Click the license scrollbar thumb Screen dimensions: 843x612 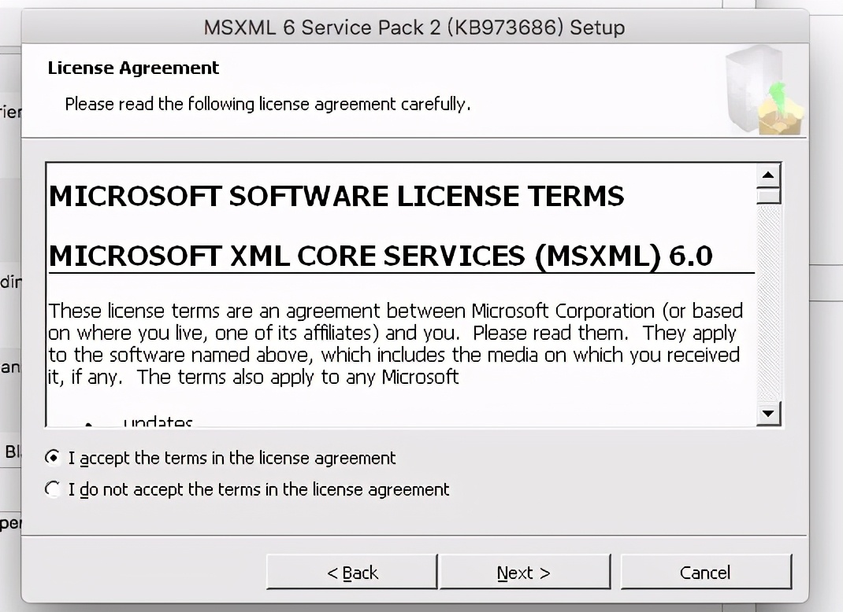(x=767, y=195)
